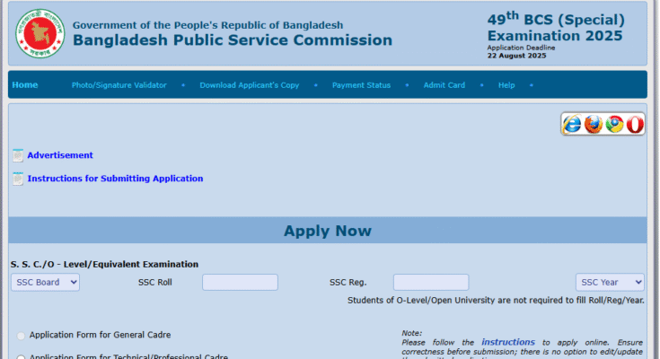Click the 22 August 2025 deadline text
660x359 pixels.
(x=516, y=56)
